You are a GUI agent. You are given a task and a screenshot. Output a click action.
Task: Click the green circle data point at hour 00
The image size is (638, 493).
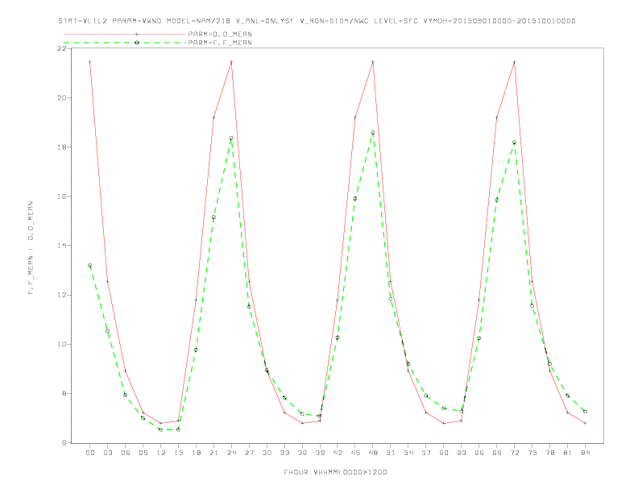click(x=90, y=265)
